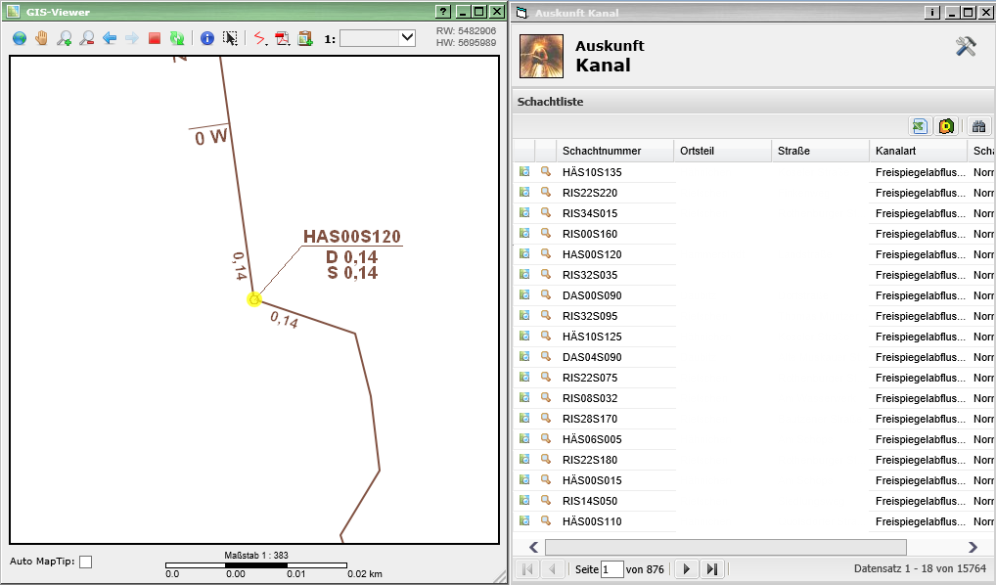Toggle the Auto MapTip checkbox
The height and width of the screenshot is (585, 996).
[85, 562]
